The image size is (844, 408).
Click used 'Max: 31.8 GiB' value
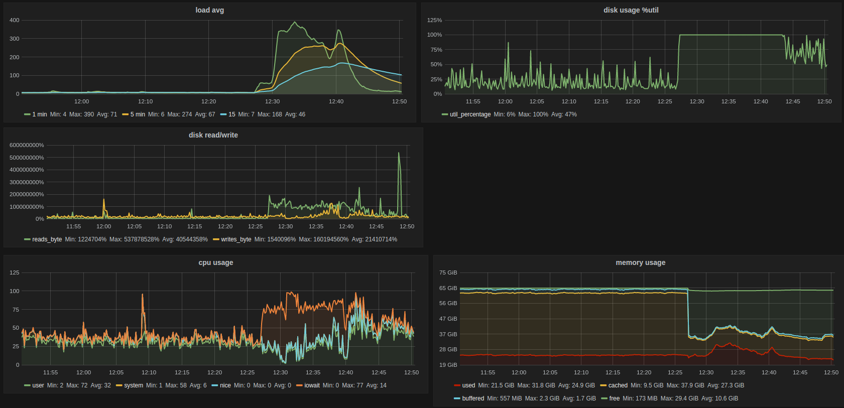coord(536,385)
